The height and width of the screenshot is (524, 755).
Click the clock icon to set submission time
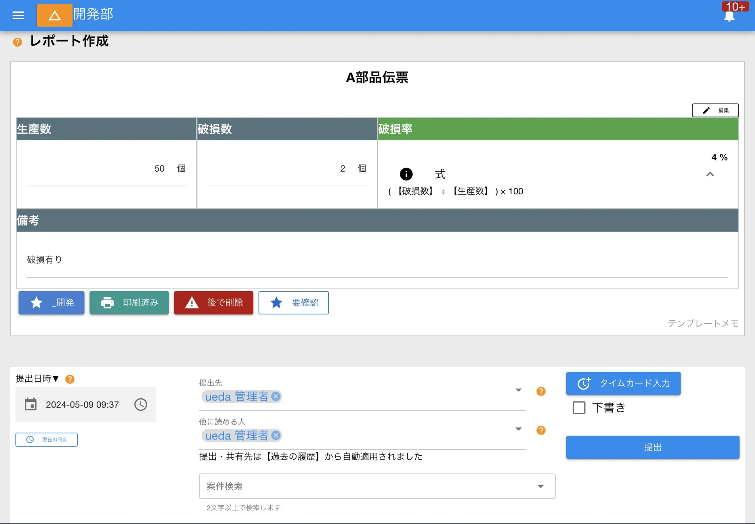point(140,404)
